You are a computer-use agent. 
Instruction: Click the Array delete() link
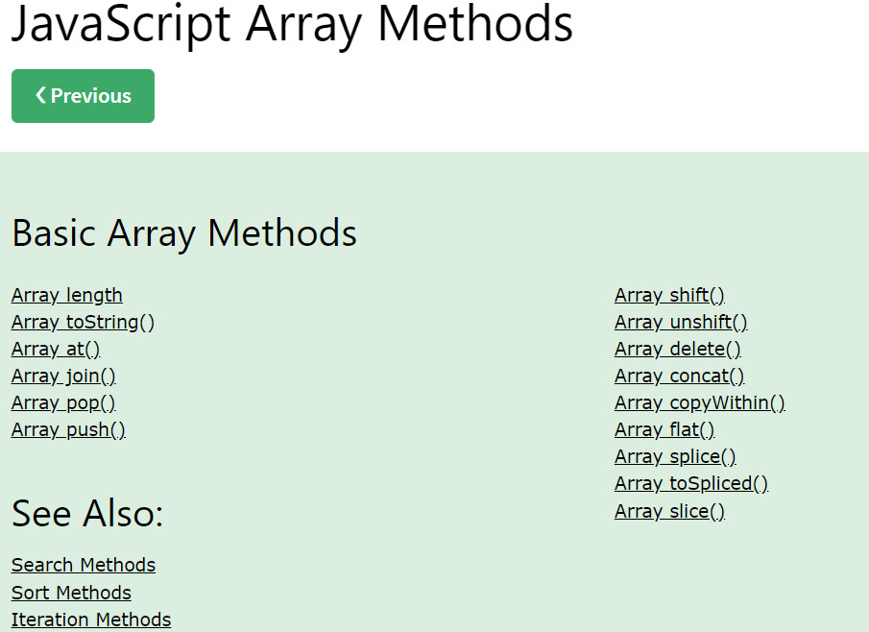coord(677,349)
